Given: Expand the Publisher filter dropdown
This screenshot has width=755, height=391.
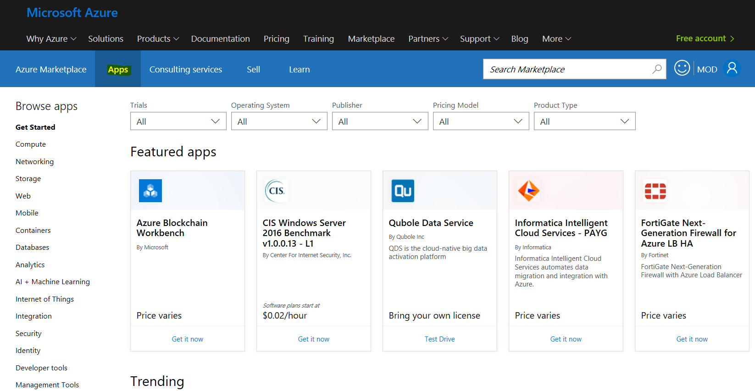Looking at the screenshot, I should click(x=380, y=121).
